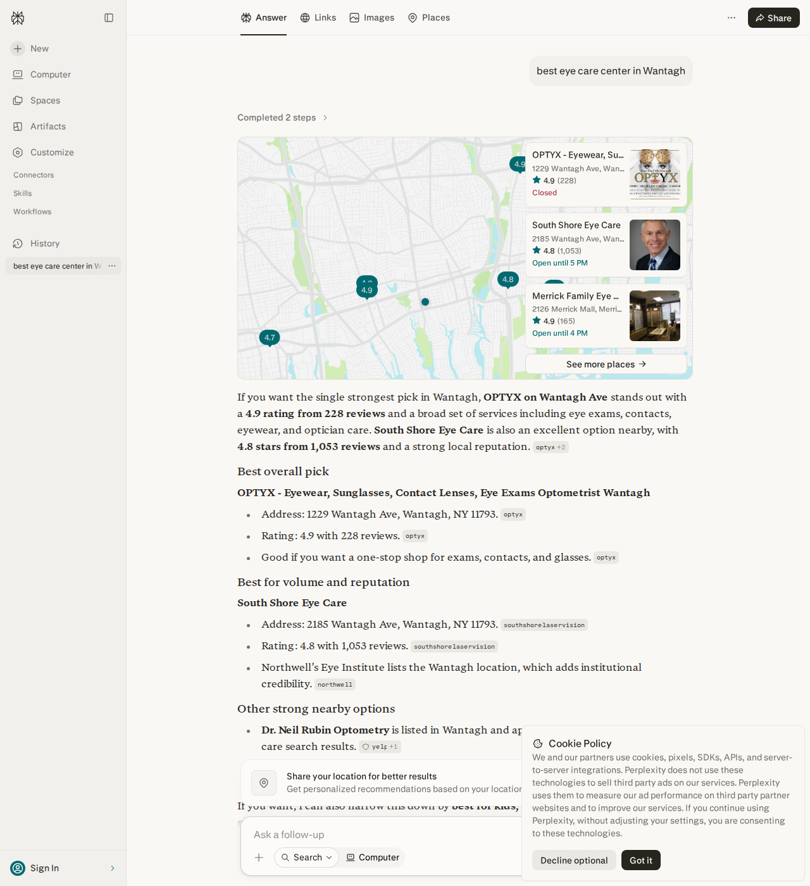The height and width of the screenshot is (886, 810).
Task: Expand the Sign In chevron
Action: tap(113, 868)
